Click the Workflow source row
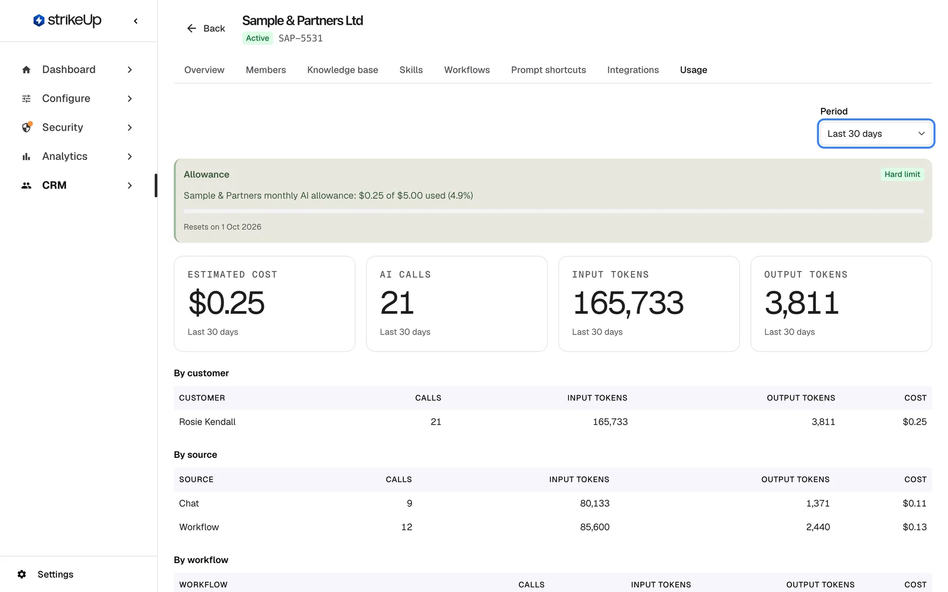The image size is (948, 592). click(x=553, y=527)
